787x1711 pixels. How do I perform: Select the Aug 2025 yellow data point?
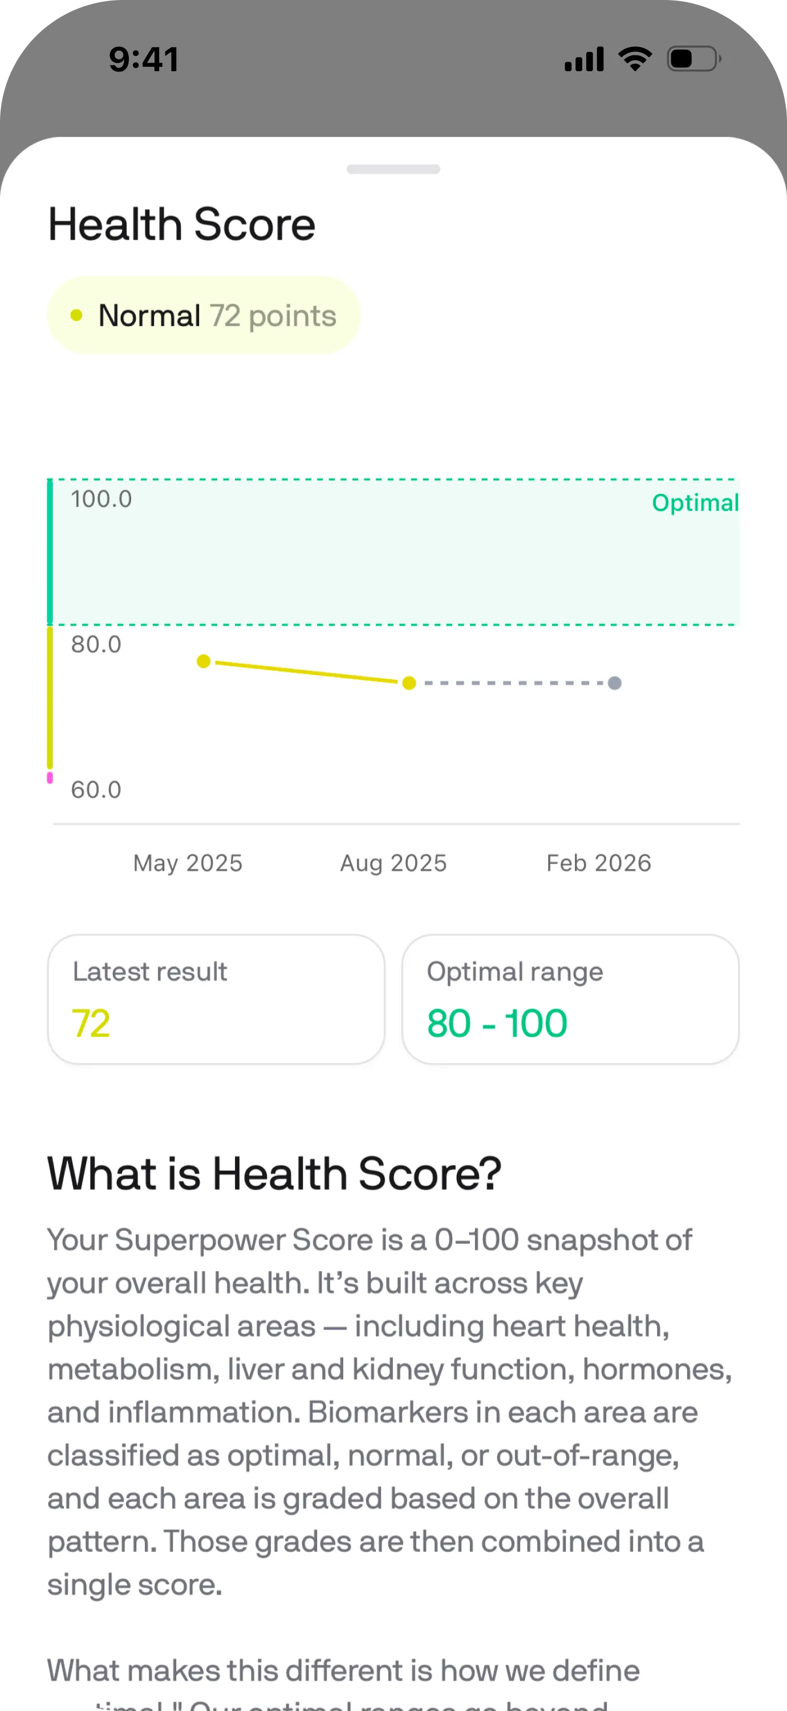pos(409,683)
